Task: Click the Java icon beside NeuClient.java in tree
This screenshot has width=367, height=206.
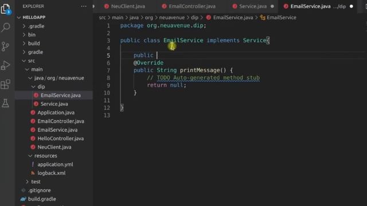Action: (x=33, y=147)
